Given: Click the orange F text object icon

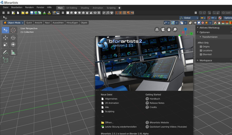Looking at the screenshot, I should point(117,13).
